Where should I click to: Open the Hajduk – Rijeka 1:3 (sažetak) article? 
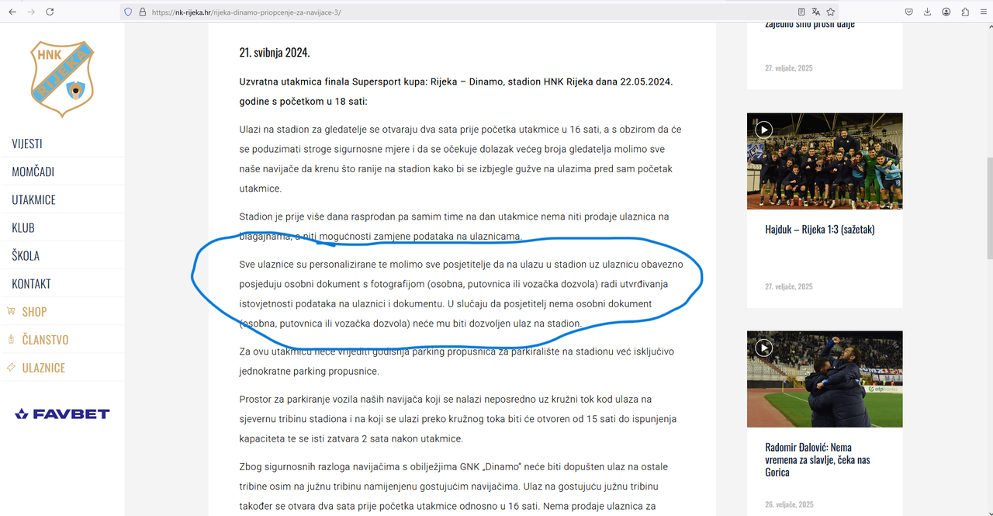(x=820, y=229)
